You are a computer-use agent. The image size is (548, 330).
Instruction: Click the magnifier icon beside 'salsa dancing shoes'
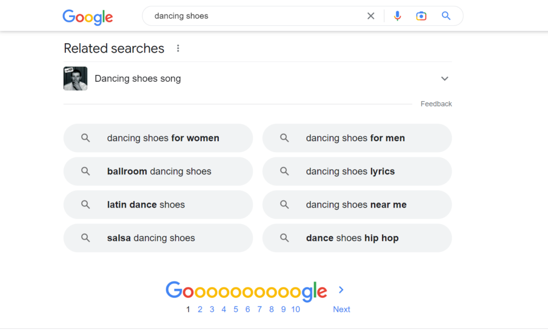(85, 237)
